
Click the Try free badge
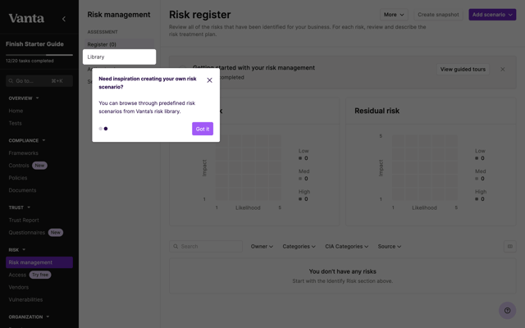[x=40, y=275]
